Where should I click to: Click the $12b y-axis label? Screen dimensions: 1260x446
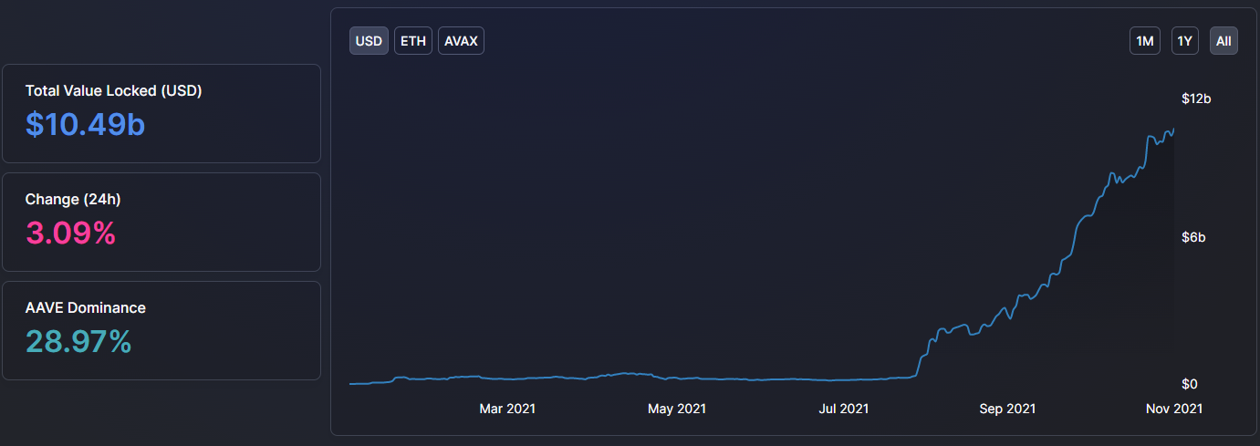[1195, 99]
